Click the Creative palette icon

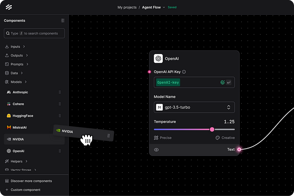coord(218,138)
